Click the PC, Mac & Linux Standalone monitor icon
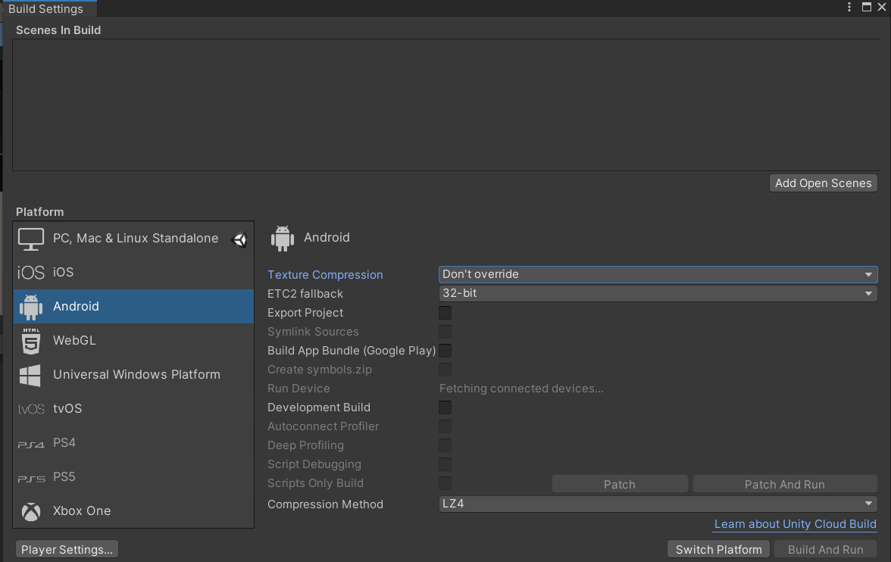Screen dimensions: 891x562 pos(30,238)
